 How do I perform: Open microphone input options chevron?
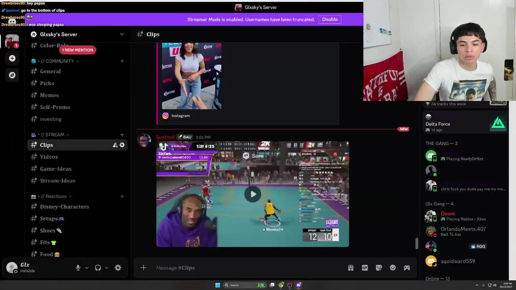87,268
